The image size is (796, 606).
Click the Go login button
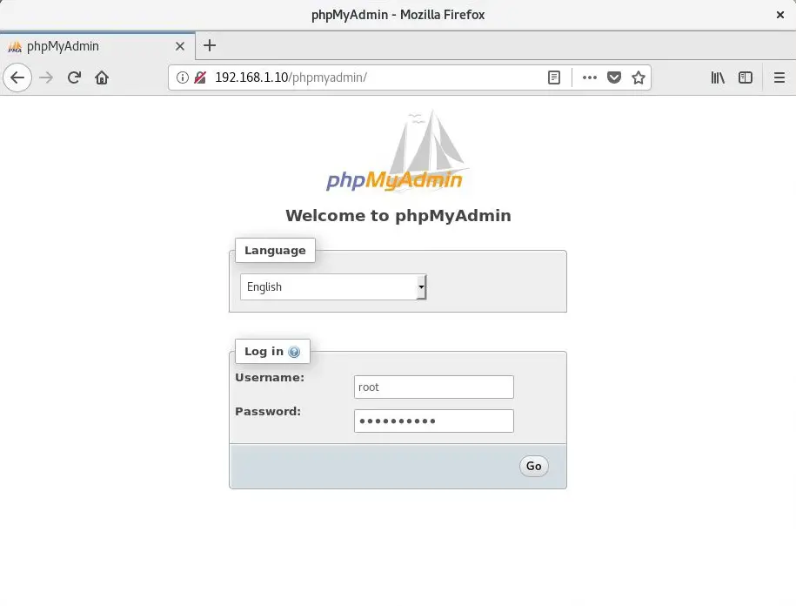[533, 466]
